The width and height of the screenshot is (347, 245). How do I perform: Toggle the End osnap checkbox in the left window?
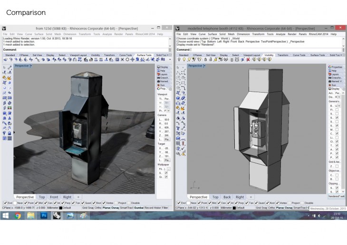5,203
